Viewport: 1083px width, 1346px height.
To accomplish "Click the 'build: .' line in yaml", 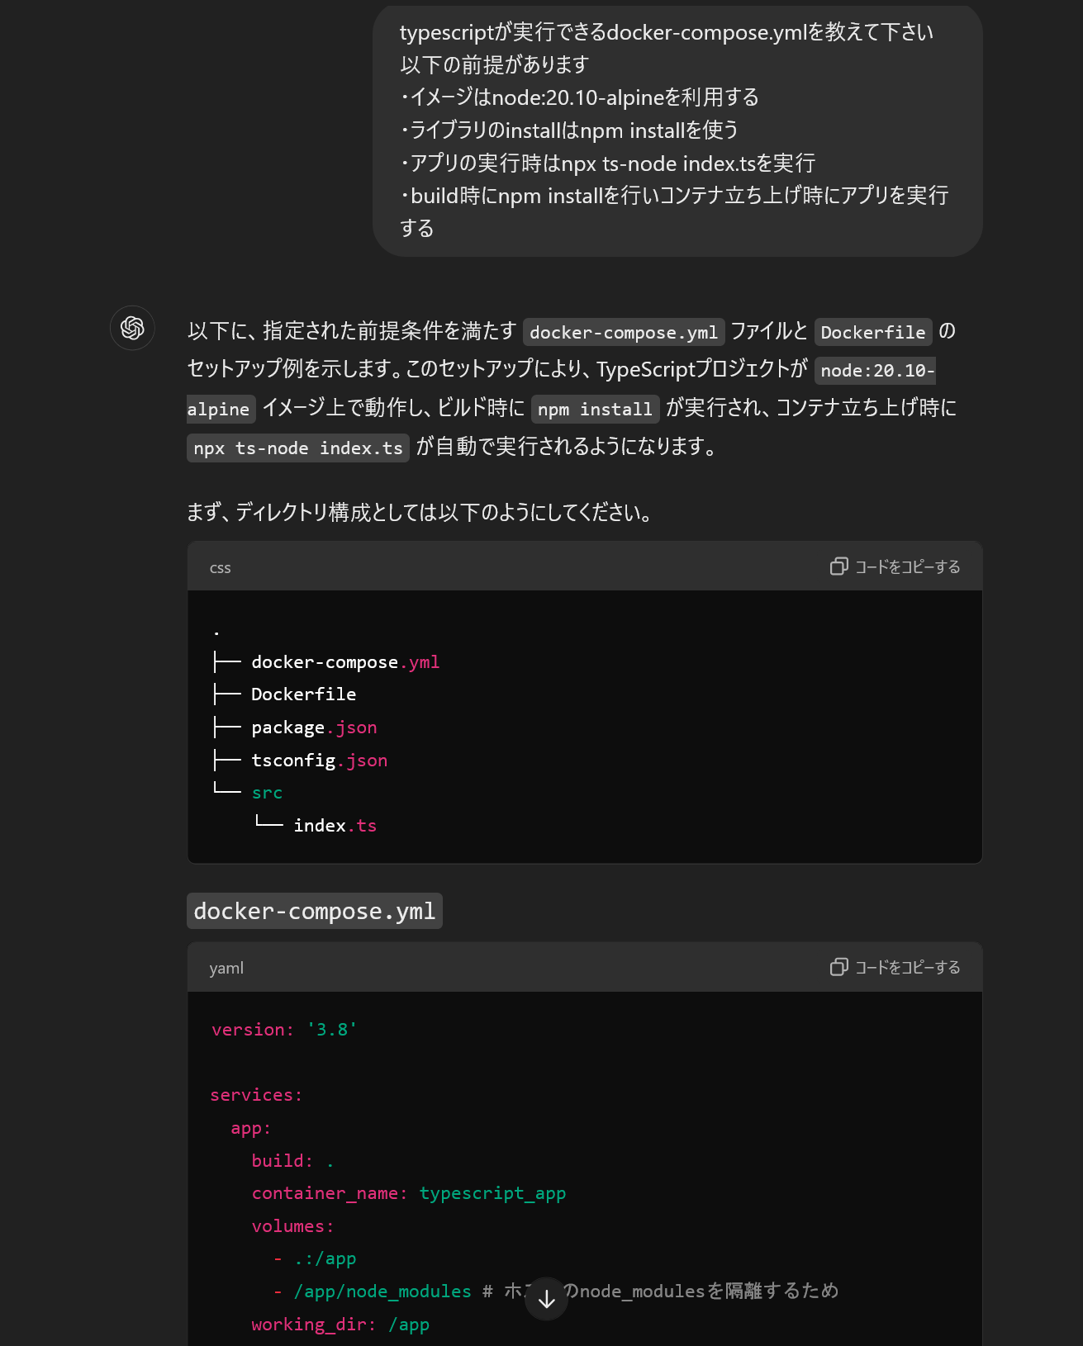I will (293, 1161).
